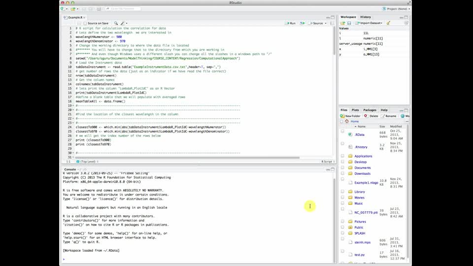Check the box next to Documents folder
473x266 pixels.
[342, 167]
